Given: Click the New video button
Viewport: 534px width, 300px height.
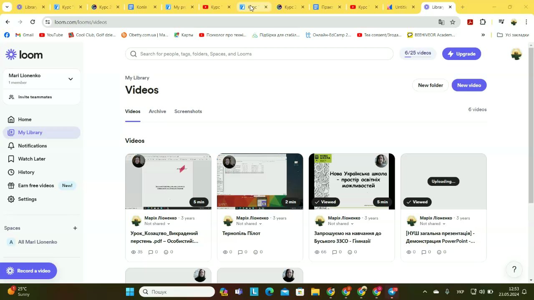Looking at the screenshot, I should point(469,85).
